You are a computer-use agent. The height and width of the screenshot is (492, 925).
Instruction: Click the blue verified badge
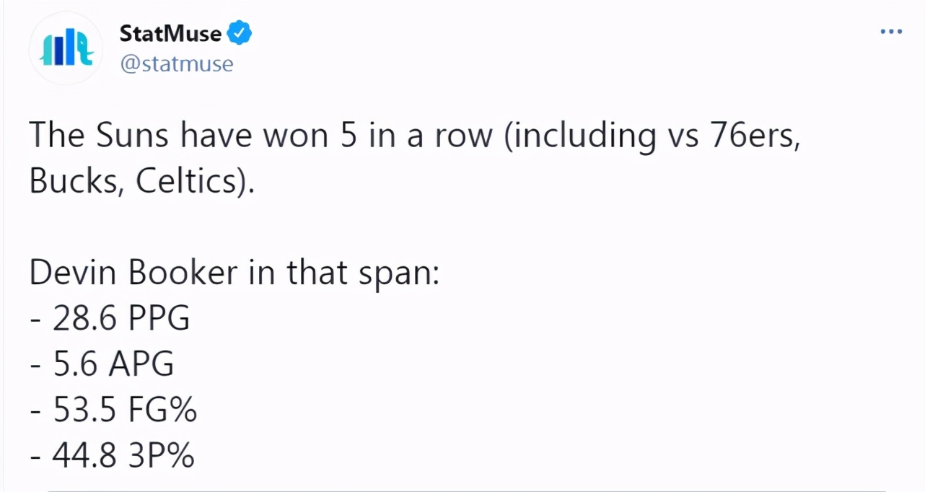240,33
